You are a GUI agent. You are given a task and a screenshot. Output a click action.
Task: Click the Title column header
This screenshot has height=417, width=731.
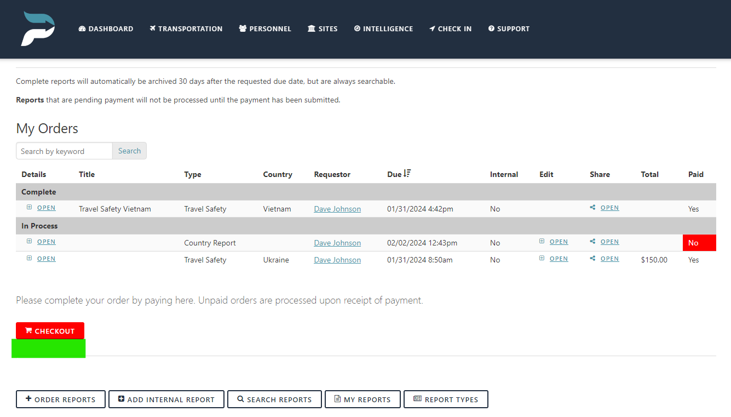coord(87,174)
